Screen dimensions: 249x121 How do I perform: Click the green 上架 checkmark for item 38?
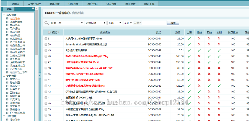[189, 115]
